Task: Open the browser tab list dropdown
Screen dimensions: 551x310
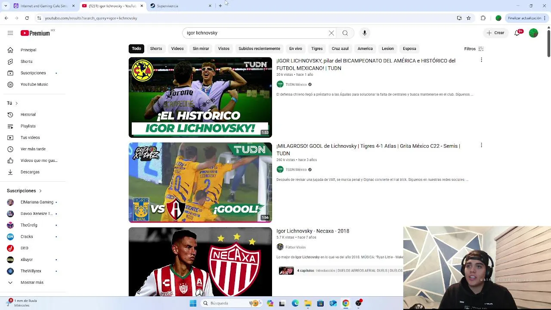Action: pyautogui.click(x=6, y=6)
